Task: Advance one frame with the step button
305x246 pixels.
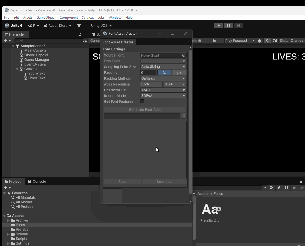Action: coord(238,26)
